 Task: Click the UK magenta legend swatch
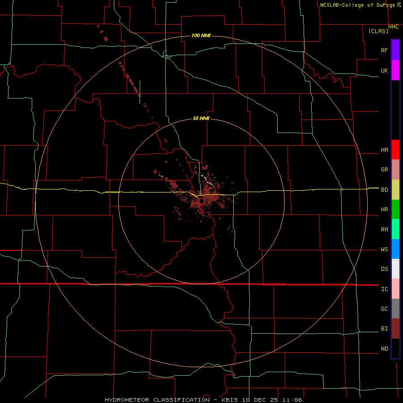(395, 70)
